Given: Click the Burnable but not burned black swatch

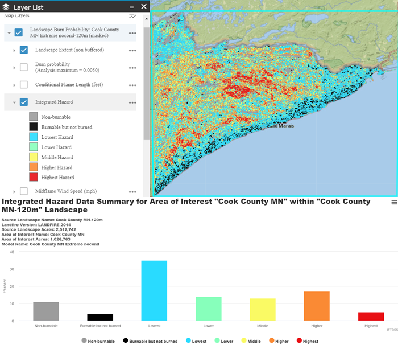Looking at the screenshot, I should coord(34,126).
